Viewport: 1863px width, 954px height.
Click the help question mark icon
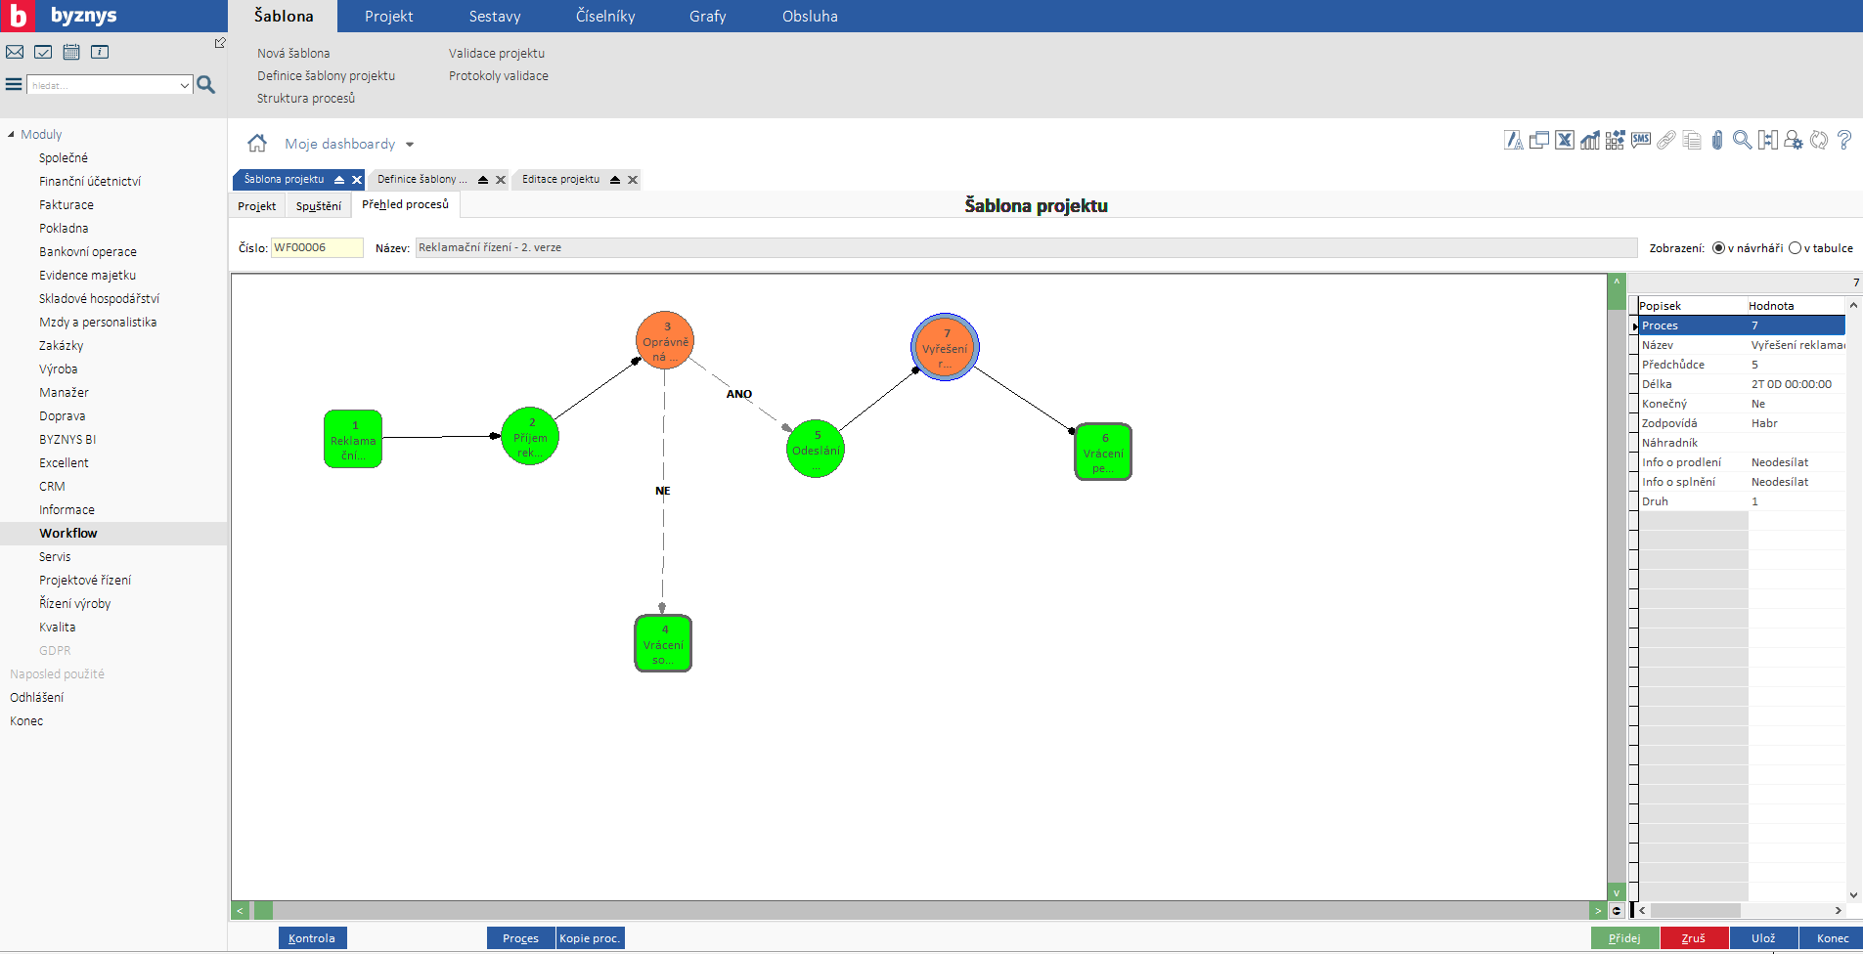click(1844, 141)
